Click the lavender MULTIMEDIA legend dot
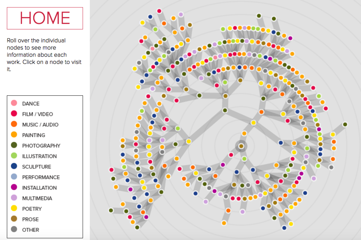The height and width of the screenshot is (240, 361). 14,198
